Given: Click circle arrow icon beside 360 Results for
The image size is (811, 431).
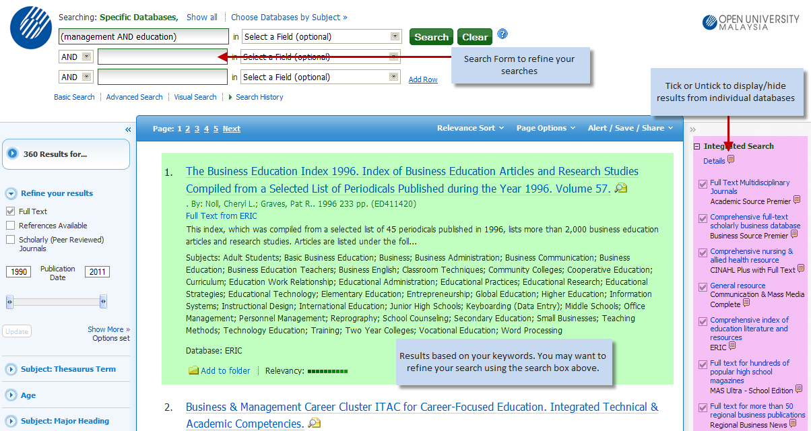Looking at the screenshot, I should pyautogui.click(x=13, y=154).
